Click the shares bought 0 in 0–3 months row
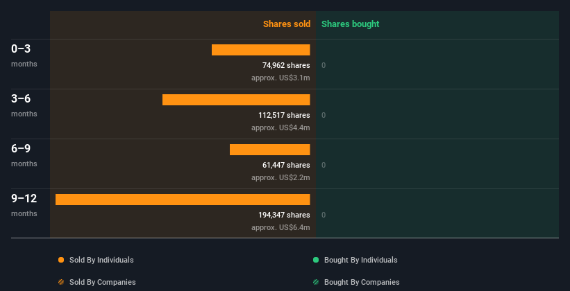 tap(324, 65)
